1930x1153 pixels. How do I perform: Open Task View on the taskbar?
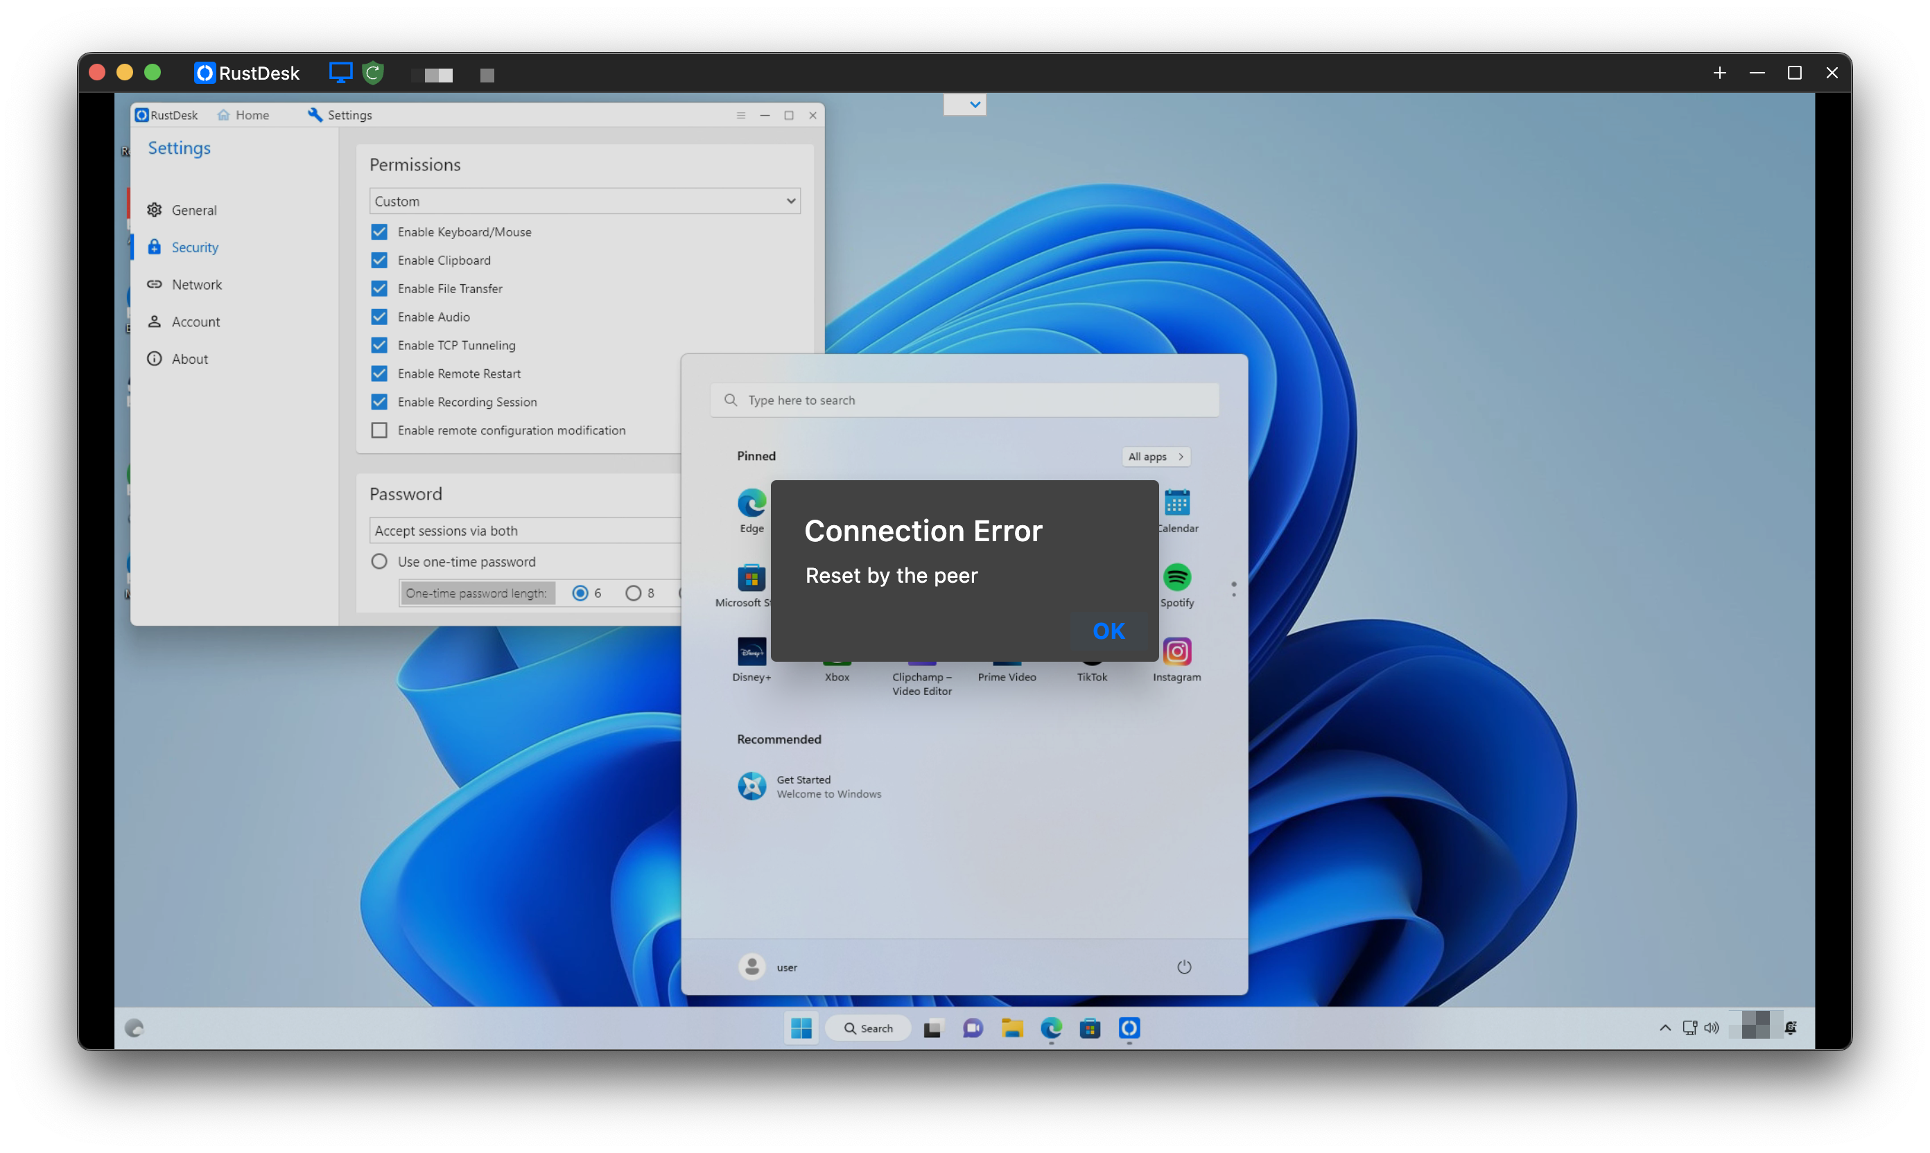coord(932,1028)
